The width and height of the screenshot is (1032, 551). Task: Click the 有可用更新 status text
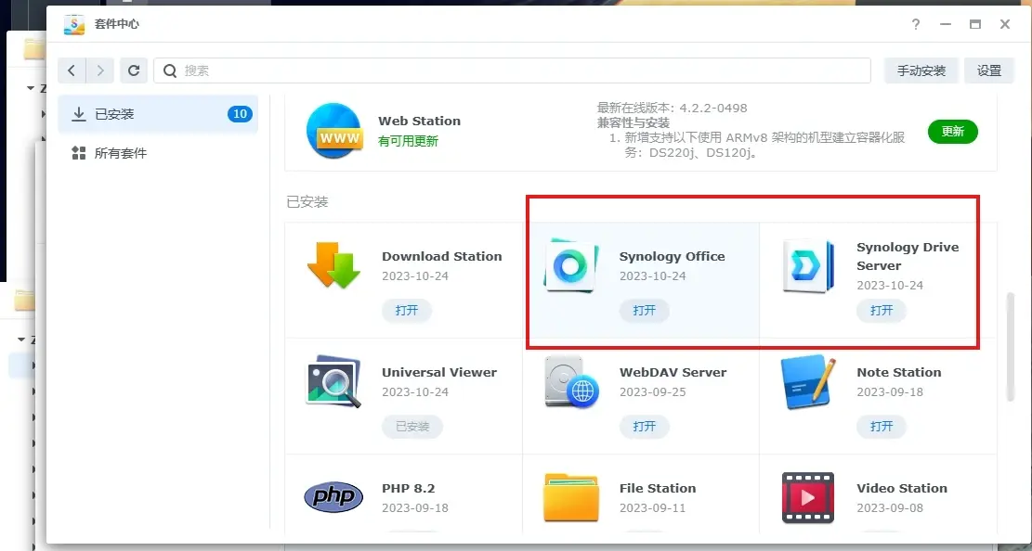[x=408, y=141]
